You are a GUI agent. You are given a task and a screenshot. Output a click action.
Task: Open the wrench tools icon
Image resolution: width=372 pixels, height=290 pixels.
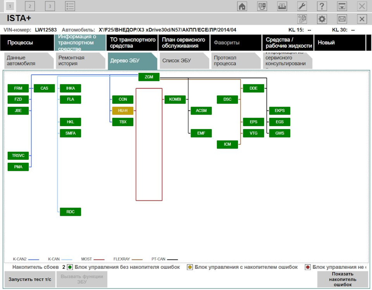click(302, 6)
